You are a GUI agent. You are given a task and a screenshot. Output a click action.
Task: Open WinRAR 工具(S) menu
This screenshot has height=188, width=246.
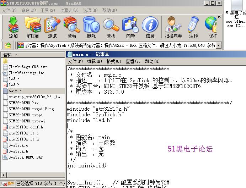[48, 10]
